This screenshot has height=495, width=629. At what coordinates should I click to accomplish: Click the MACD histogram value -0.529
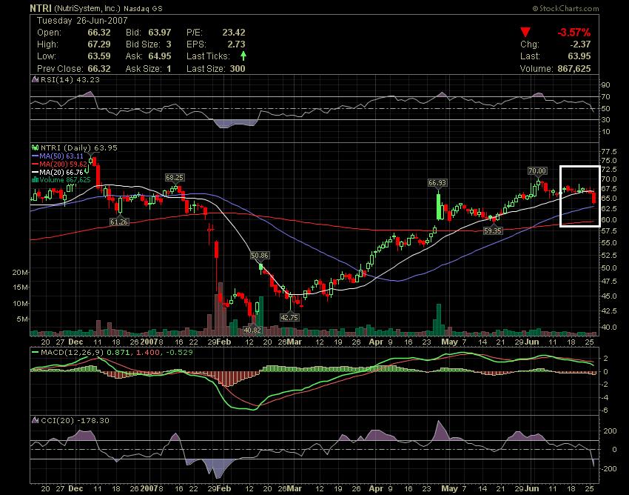pyautogui.click(x=179, y=353)
